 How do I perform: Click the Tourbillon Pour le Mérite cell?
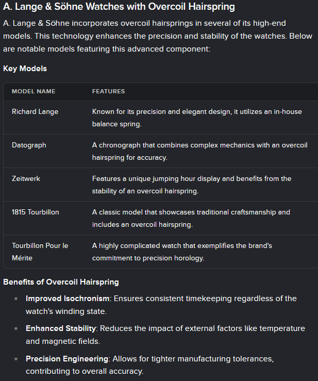coord(40,252)
